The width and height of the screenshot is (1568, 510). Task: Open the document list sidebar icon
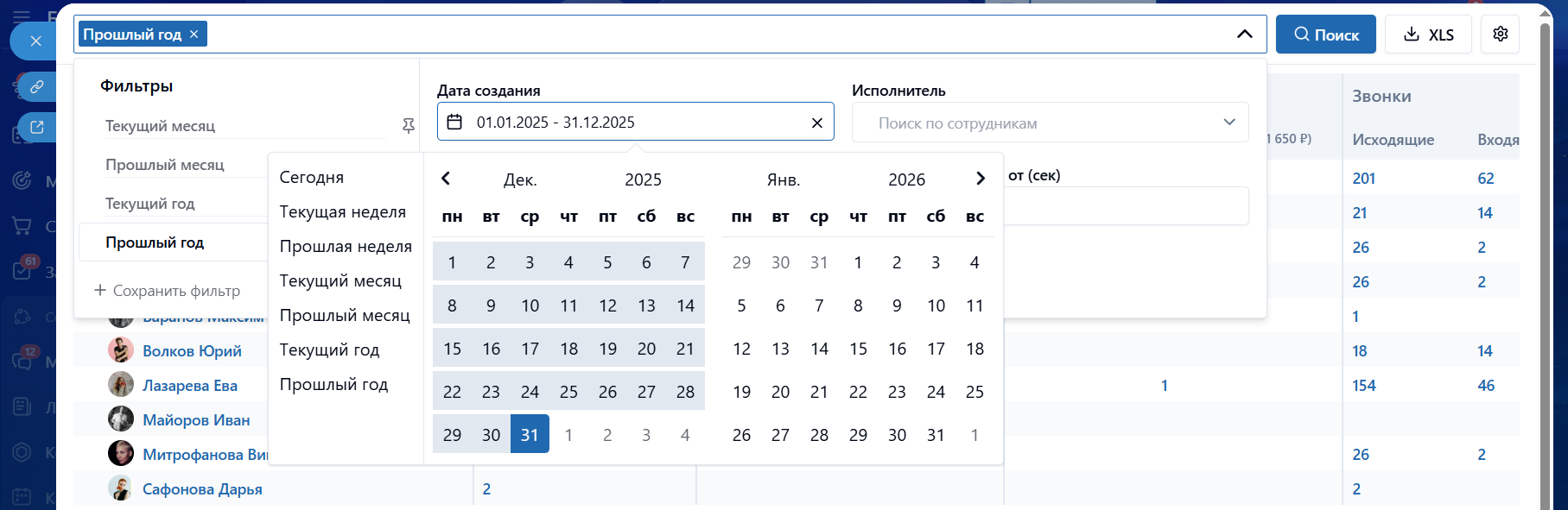(x=22, y=406)
